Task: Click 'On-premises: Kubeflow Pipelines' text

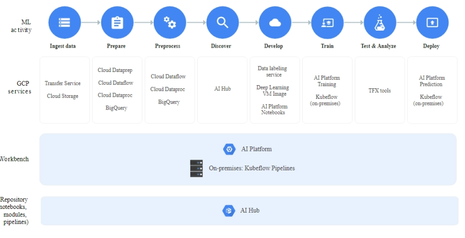Action: [x=252, y=168]
